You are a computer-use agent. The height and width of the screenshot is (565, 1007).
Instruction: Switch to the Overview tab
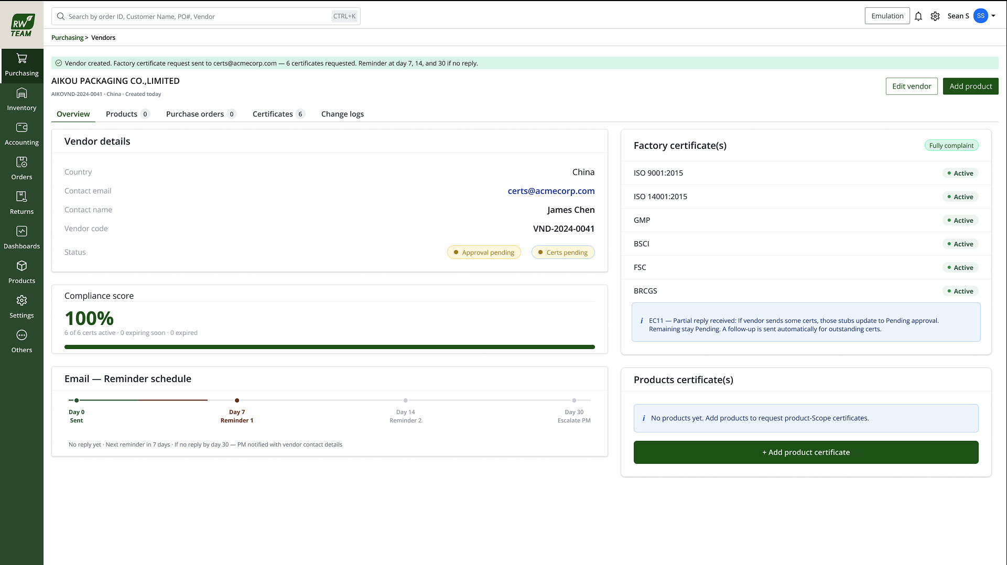[x=73, y=114]
